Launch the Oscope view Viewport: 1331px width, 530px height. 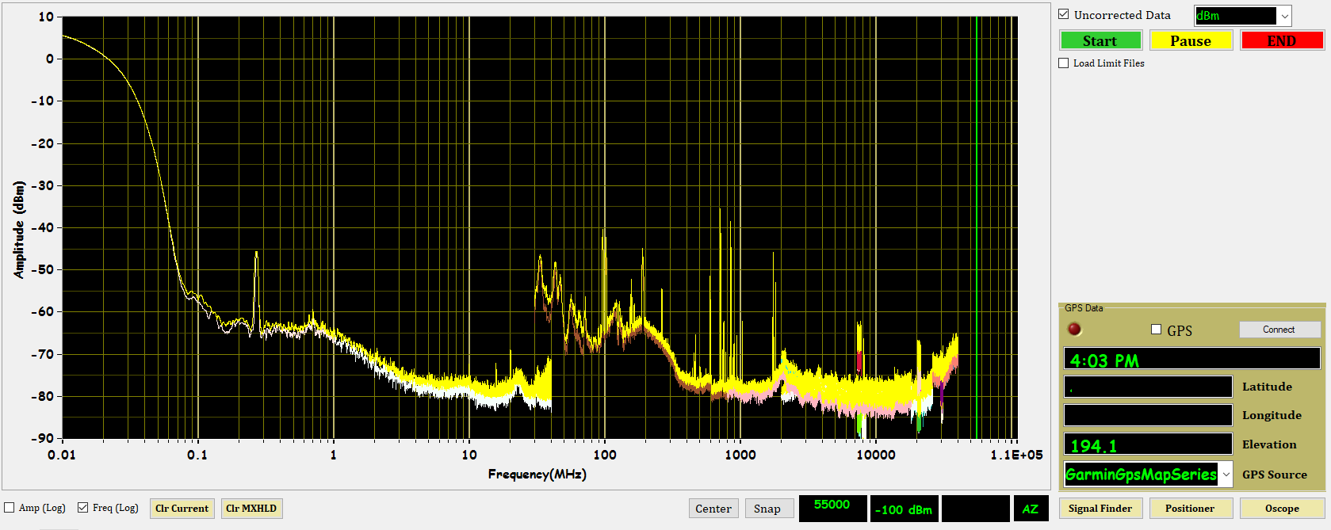tap(1281, 509)
